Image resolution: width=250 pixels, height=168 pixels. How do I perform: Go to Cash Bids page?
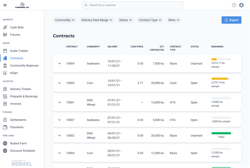point(17,27)
